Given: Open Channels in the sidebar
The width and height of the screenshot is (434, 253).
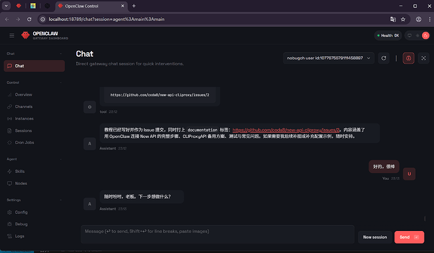Looking at the screenshot, I should pyautogui.click(x=35, y=106).
